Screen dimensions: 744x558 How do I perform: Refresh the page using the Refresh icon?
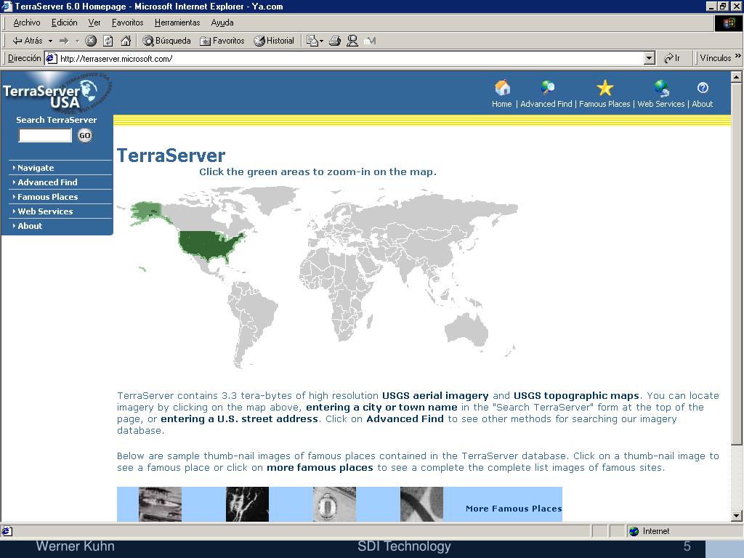tap(108, 41)
